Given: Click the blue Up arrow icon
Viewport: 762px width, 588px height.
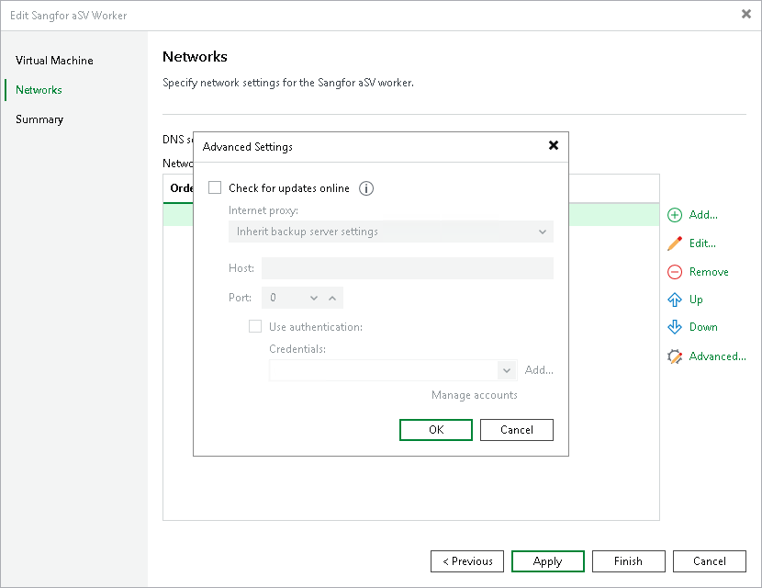Looking at the screenshot, I should click(x=675, y=300).
